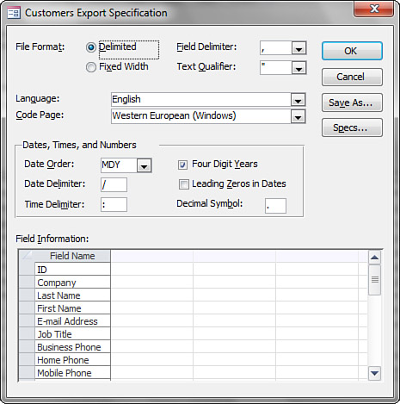Click scroll up arrow in field list
Image resolution: width=400 pixels, height=404 pixels.
click(374, 258)
